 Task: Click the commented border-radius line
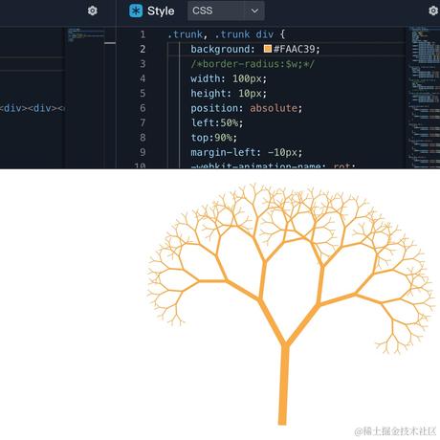point(253,64)
